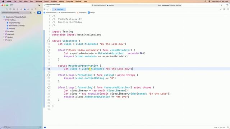Image resolution: width=230 pixels, height=129 pixels.
Task: Open the Debug navigator
Action: (x=28, y=9)
